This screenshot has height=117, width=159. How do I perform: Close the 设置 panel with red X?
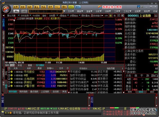[x=3, y=95]
